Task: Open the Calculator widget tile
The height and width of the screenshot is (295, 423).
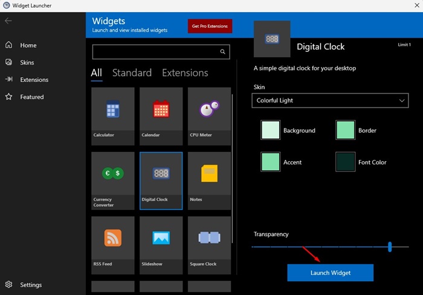Action: tap(113, 116)
